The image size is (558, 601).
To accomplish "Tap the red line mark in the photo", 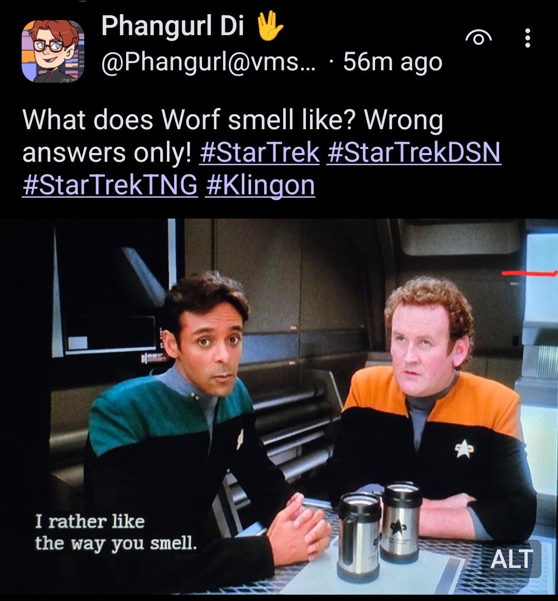I will 529,273.
